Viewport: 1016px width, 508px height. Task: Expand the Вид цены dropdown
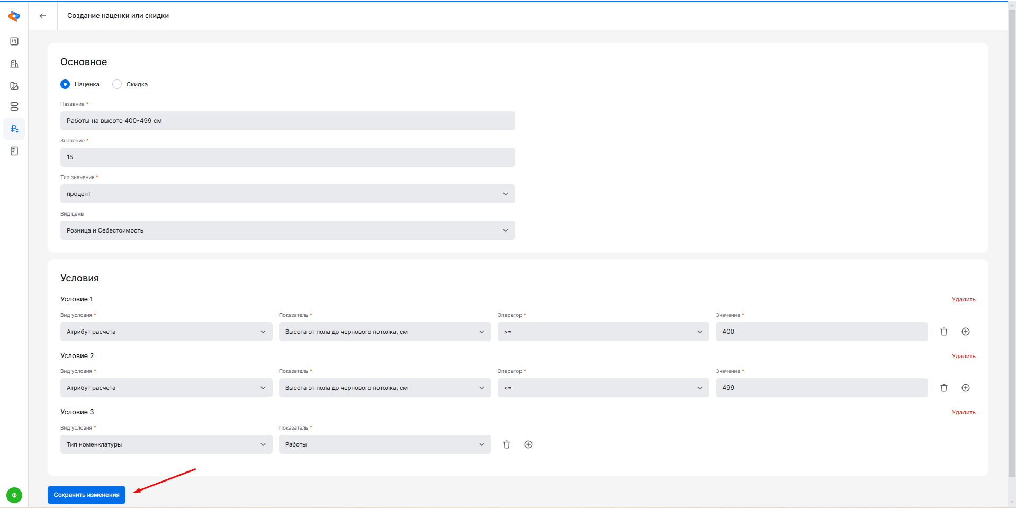(287, 230)
